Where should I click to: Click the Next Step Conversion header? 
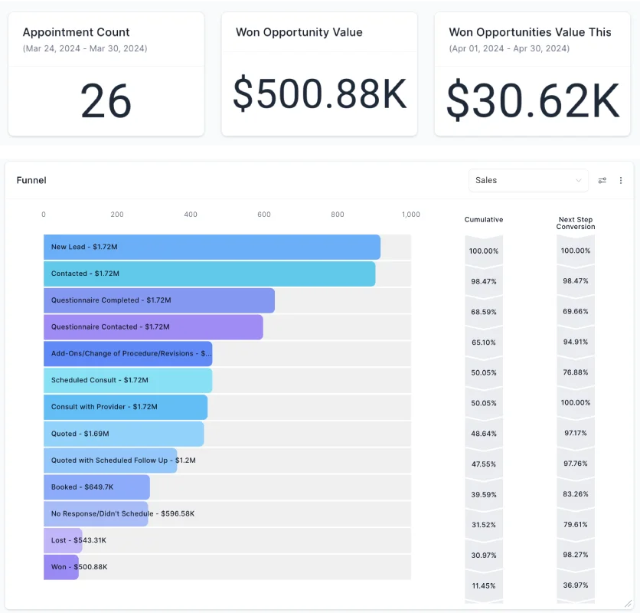pos(576,223)
